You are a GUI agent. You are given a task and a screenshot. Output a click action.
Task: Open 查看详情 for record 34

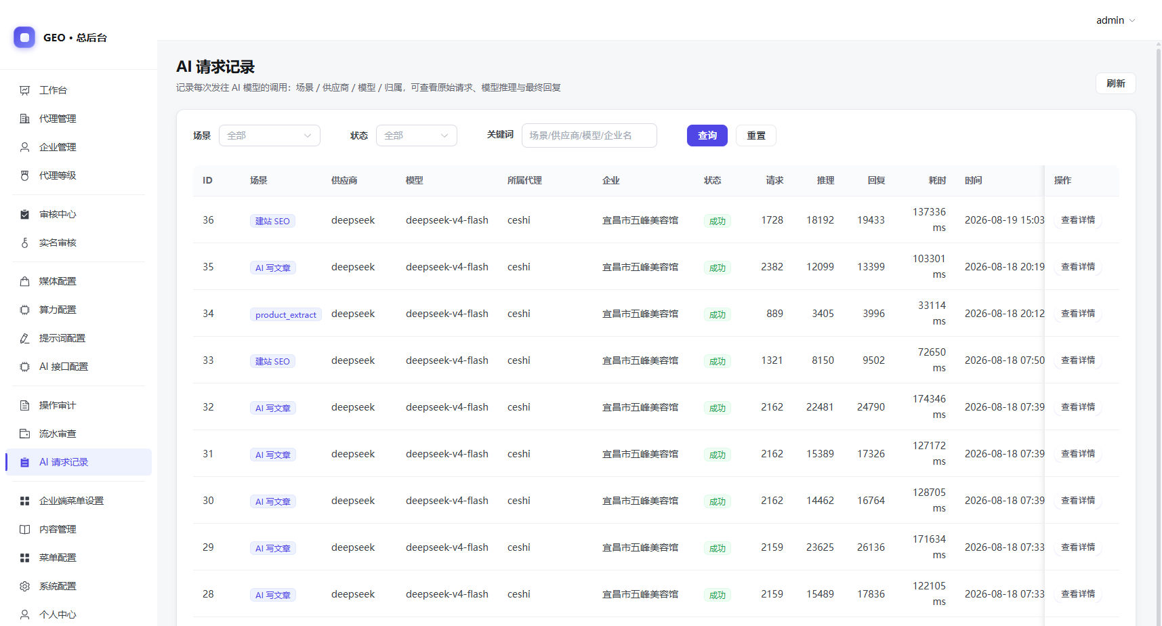point(1078,314)
